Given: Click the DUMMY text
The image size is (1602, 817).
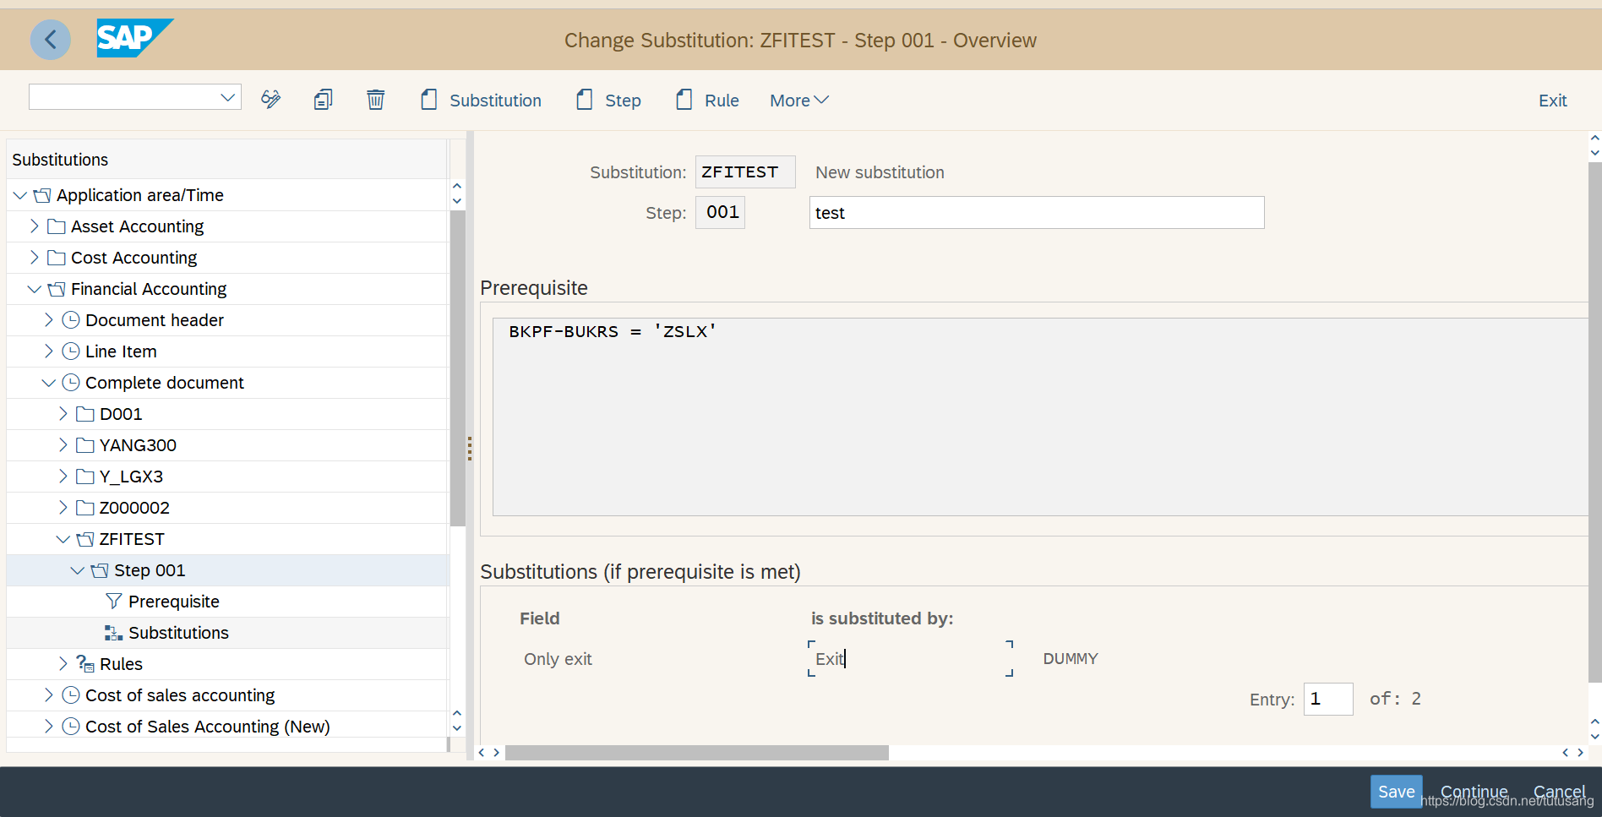Looking at the screenshot, I should (1071, 659).
